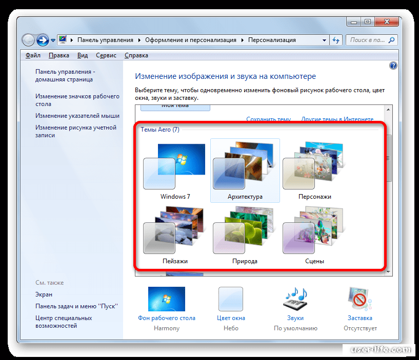Select the Windows 7 Aero theme
Screen dimensions: 419x360
click(x=175, y=171)
